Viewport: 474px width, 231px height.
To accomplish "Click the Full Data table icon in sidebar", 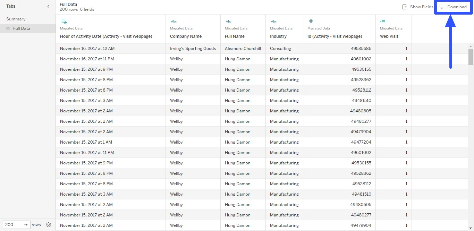I will pyautogui.click(x=8, y=28).
